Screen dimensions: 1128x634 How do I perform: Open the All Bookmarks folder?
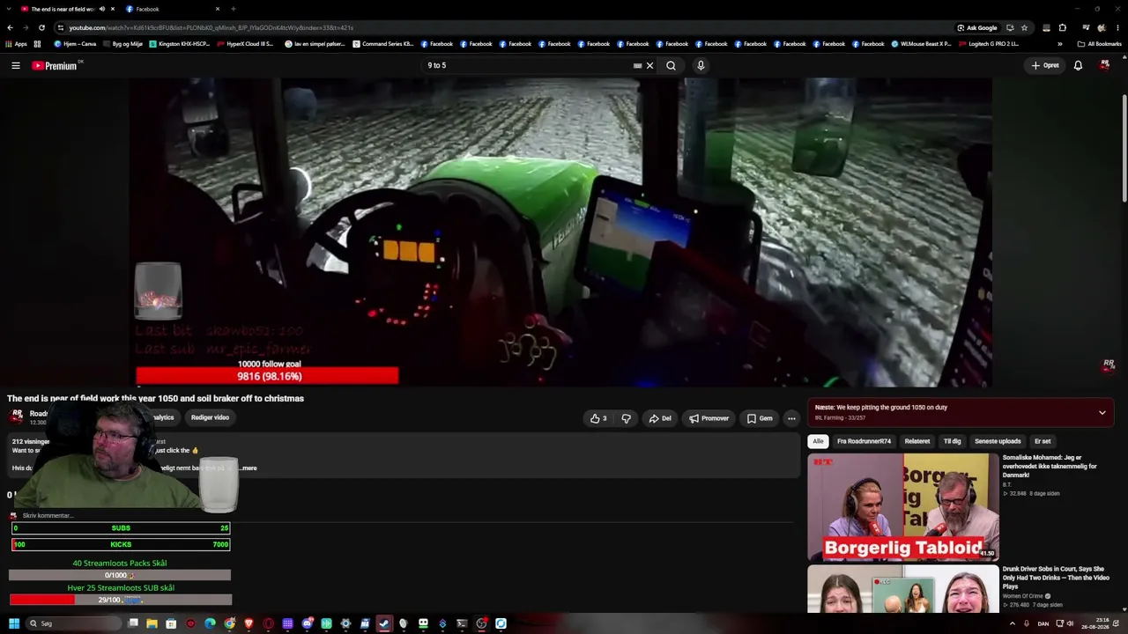point(1099,44)
